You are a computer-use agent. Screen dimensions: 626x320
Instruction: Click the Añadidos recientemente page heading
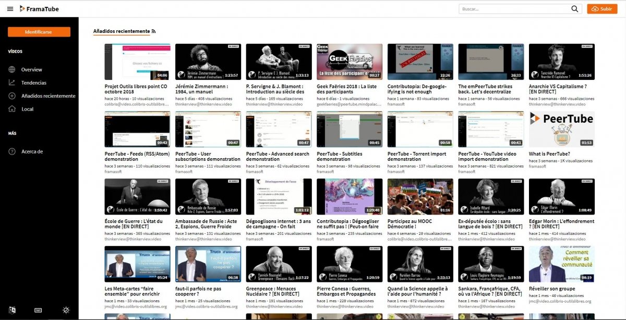(x=122, y=31)
